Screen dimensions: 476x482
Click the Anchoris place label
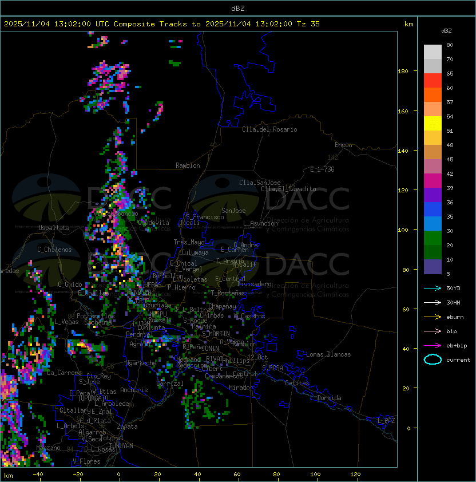(134, 390)
